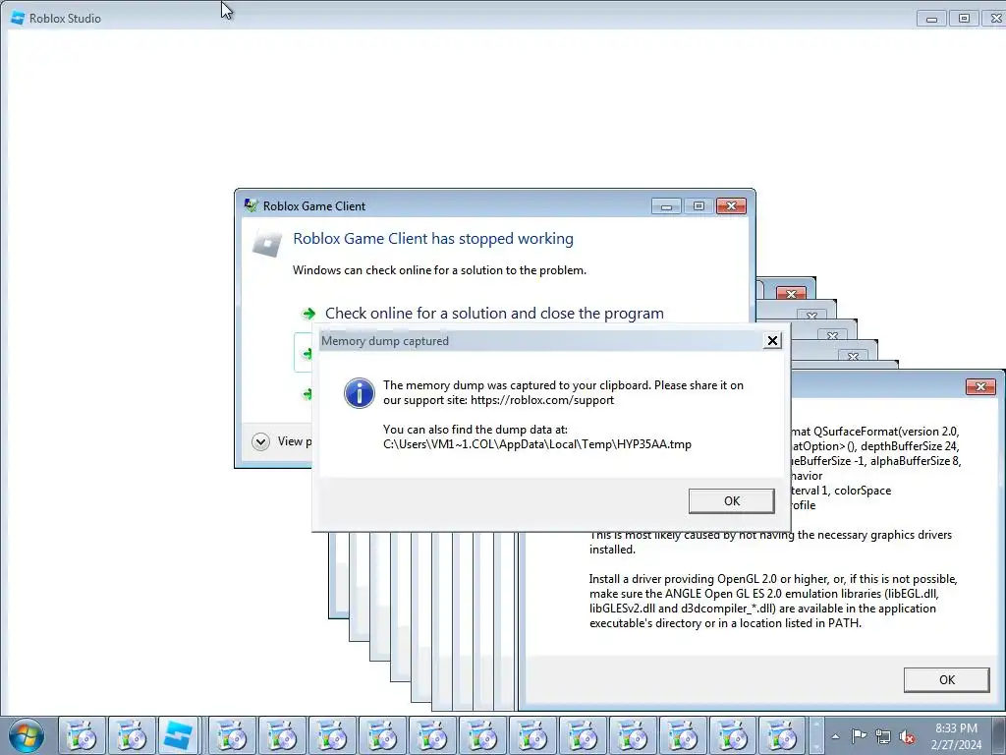Click 'Roblox Game Client has stopped working' heading
This screenshot has height=755, width=1006.
coord(433,239)
